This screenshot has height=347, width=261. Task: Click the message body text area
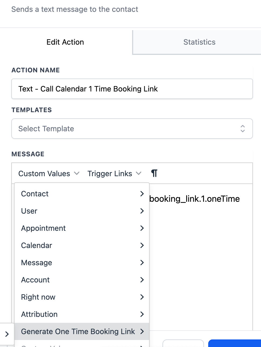[x=201, y=257]
